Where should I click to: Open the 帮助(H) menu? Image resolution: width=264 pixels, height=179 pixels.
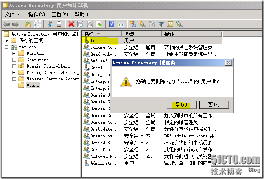83,14
